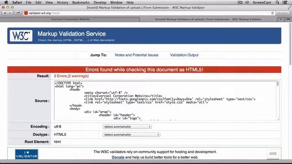The width and height of the screenshot is (292, 164).
Task: Click the 'Root Element:' row label
Action: coord(37,142)
